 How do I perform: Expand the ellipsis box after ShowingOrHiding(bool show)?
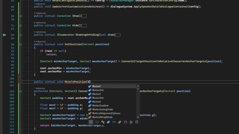point(118,35)
